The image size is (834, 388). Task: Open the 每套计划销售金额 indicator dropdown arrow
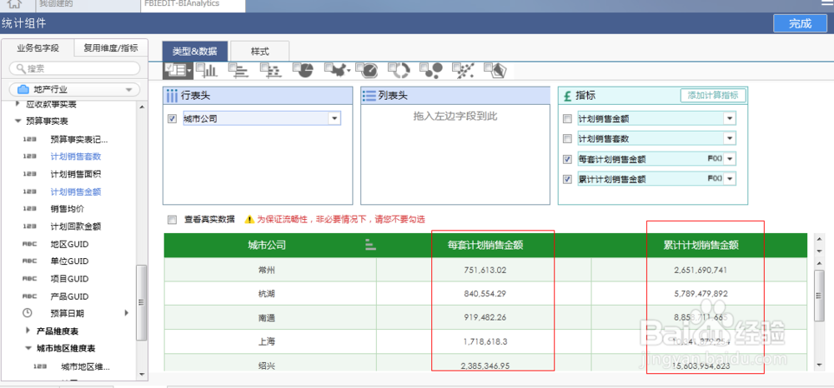pyautogui.click(x=729, y=159)
